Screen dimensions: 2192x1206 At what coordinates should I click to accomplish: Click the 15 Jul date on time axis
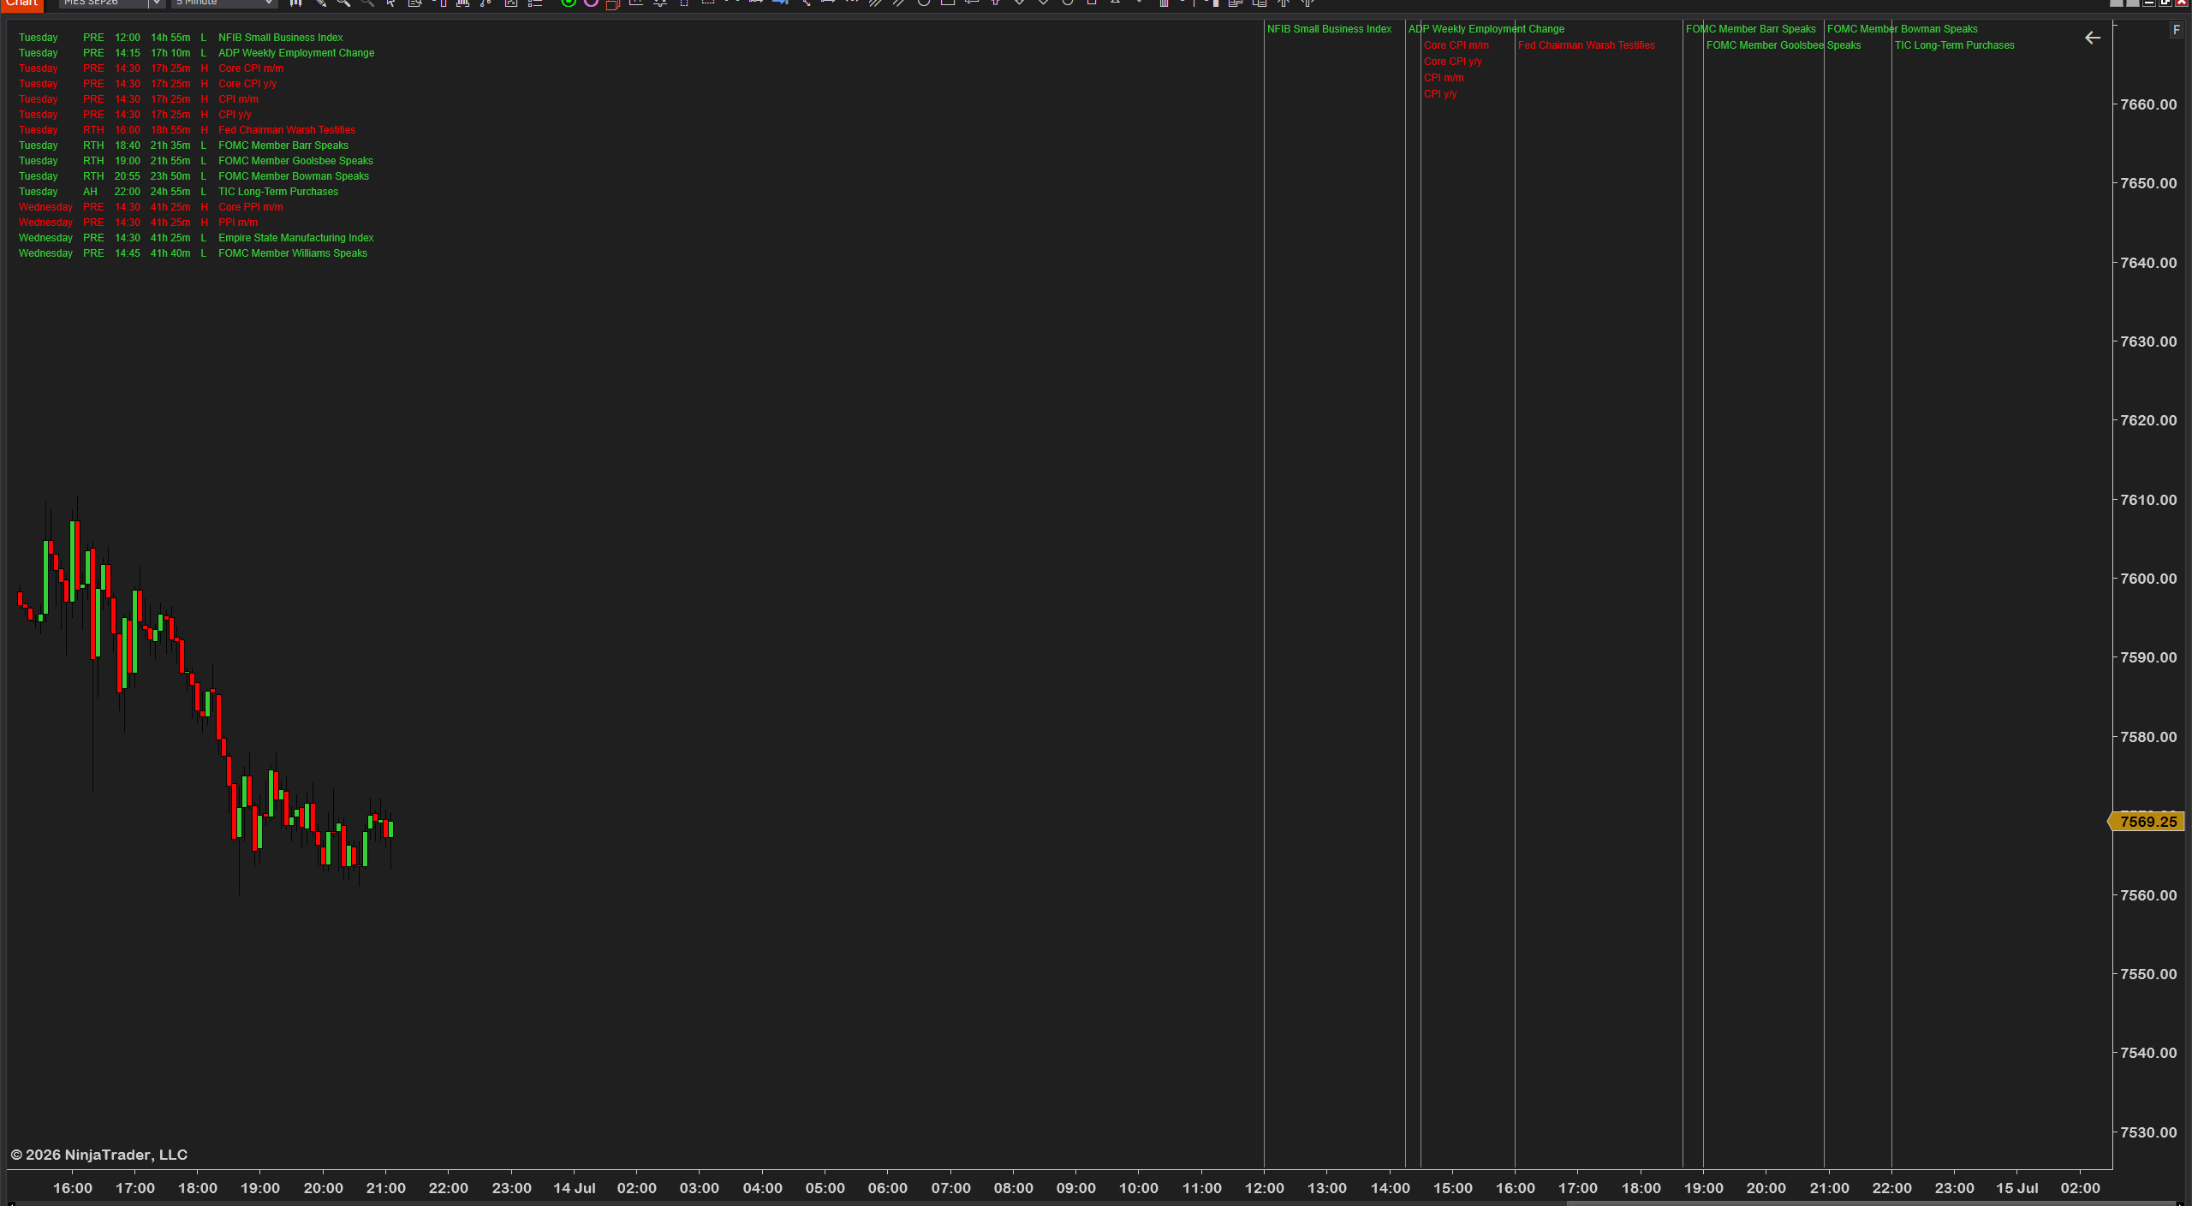2016,1188
